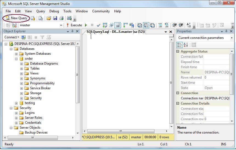Open the Connect dropdown in Object Explorer

12,37
